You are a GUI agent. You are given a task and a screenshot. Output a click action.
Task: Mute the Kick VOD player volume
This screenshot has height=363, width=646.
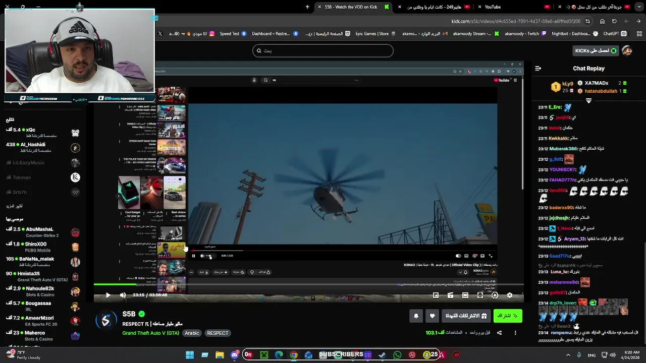tap(123, 295)
